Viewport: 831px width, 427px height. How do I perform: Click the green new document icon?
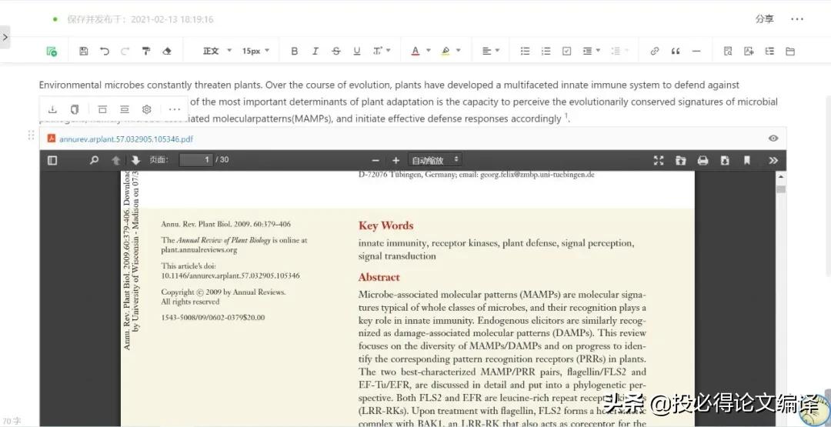52,52
